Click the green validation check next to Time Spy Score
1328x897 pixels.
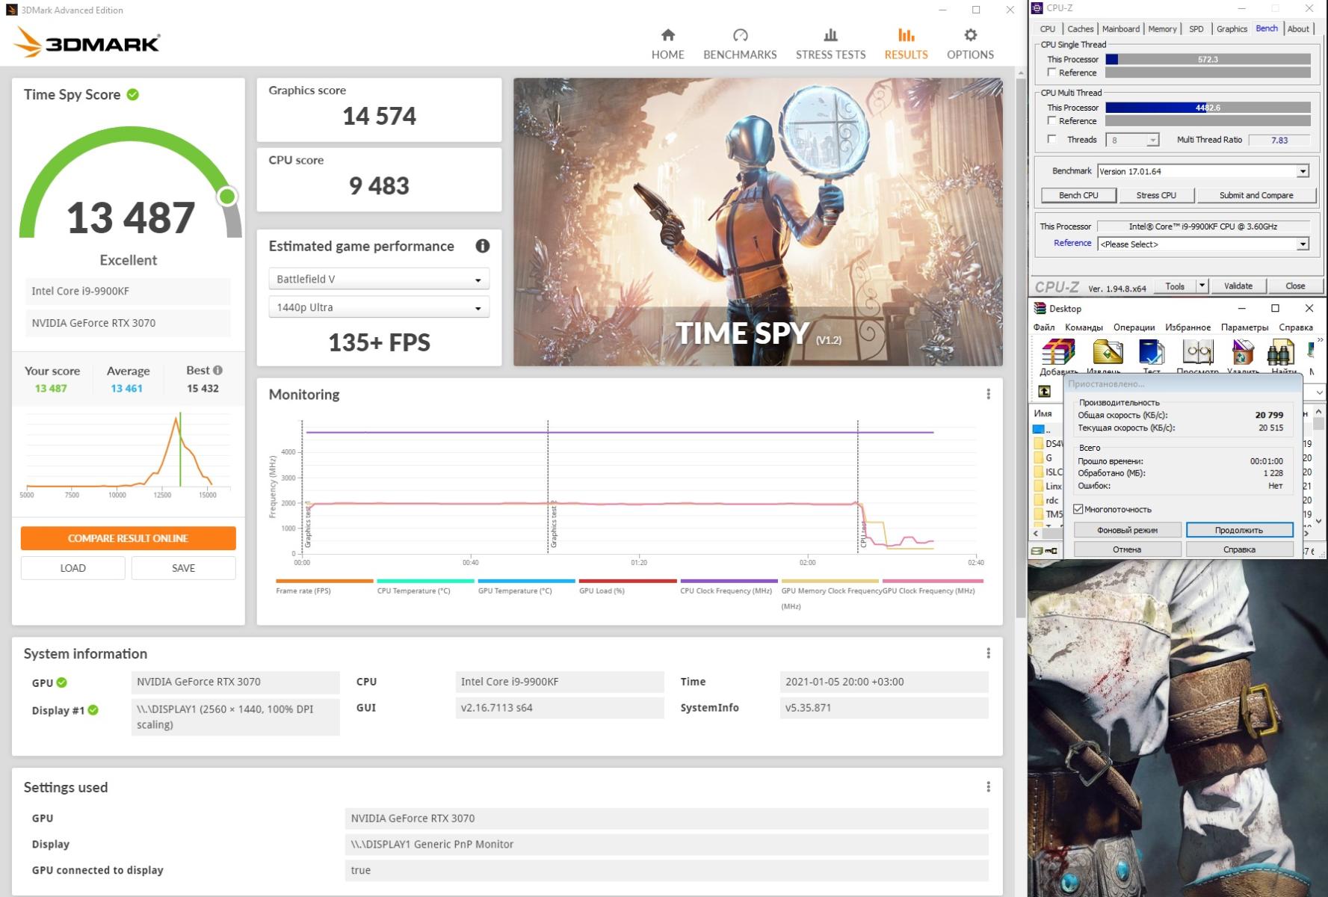(x=133, y=94)
